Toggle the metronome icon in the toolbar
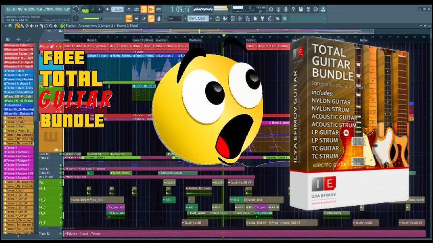This screenshot has height=243, width=433. [129, 9]
